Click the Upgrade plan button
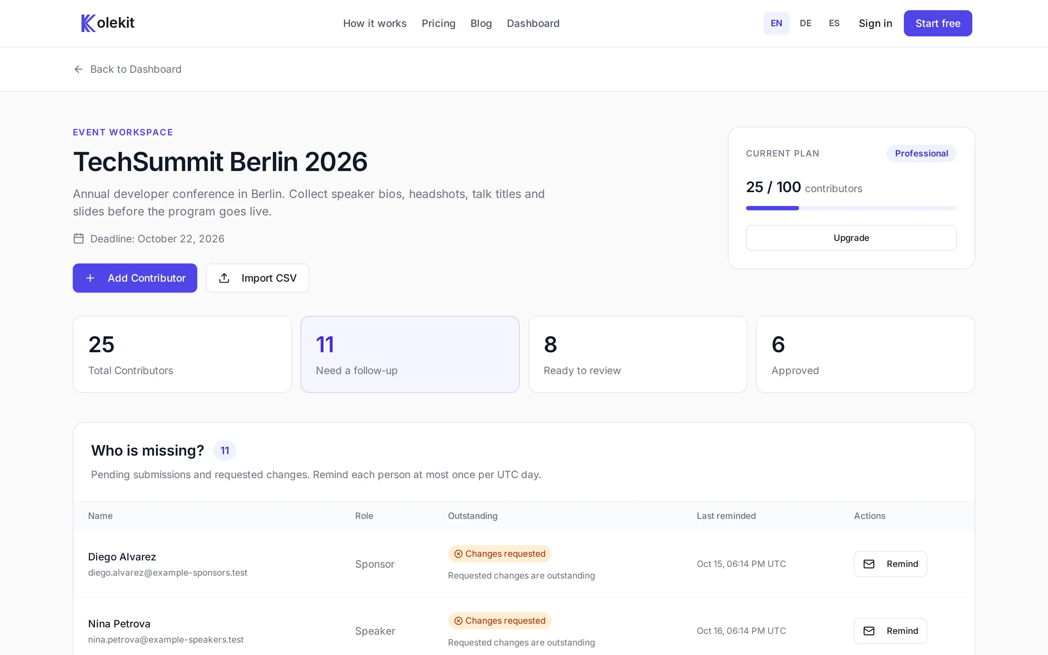 point(851,238)
